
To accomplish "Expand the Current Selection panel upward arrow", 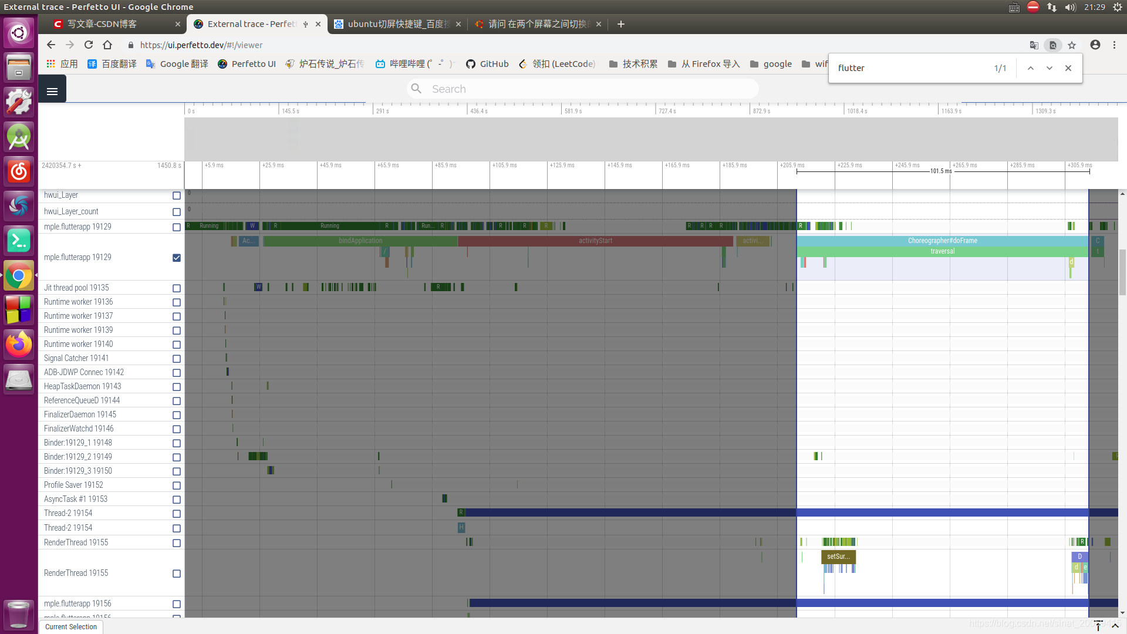I will [1115, 626].
